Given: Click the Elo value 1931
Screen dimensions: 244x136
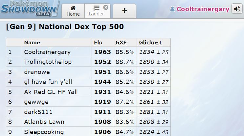Looking at the screenshot, I should tap(102, 92).
